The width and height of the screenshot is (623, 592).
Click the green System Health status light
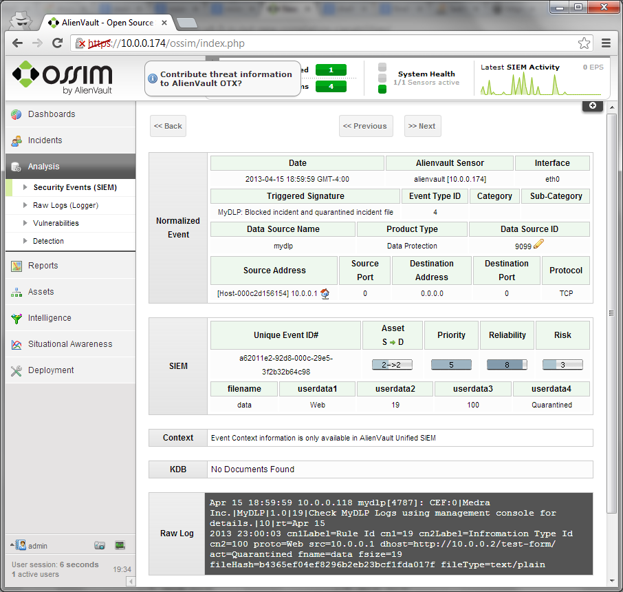[x=382, y=89]
